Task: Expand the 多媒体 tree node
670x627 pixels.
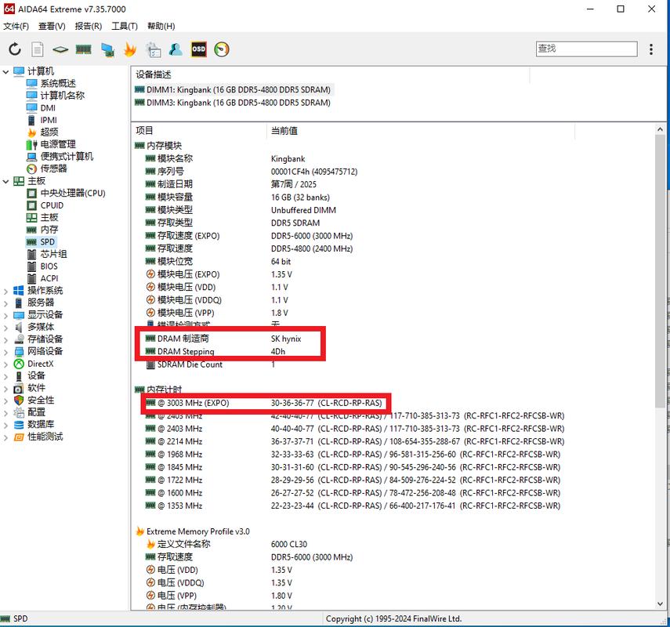Action: click(5, 328)
